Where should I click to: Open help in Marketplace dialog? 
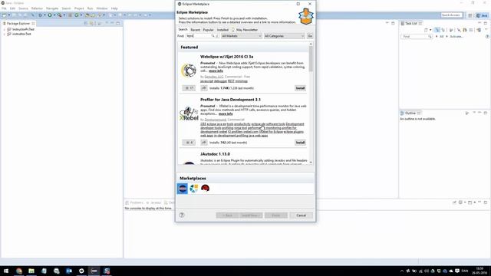tap(182, 215)
